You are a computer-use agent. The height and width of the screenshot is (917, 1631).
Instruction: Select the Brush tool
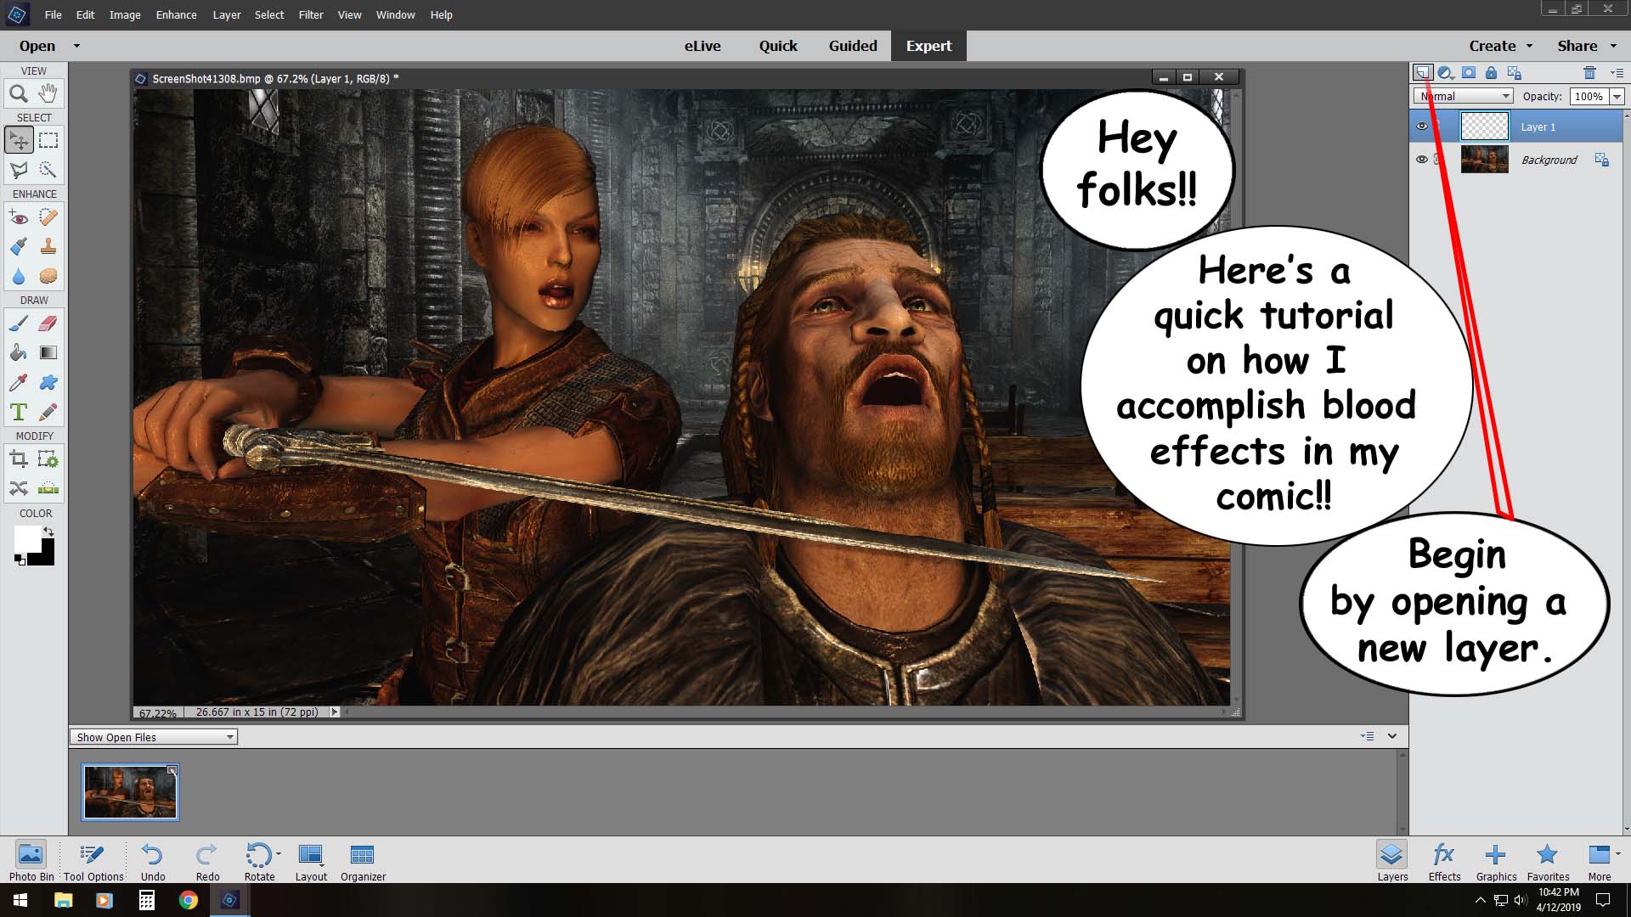(x=19, y=323)
